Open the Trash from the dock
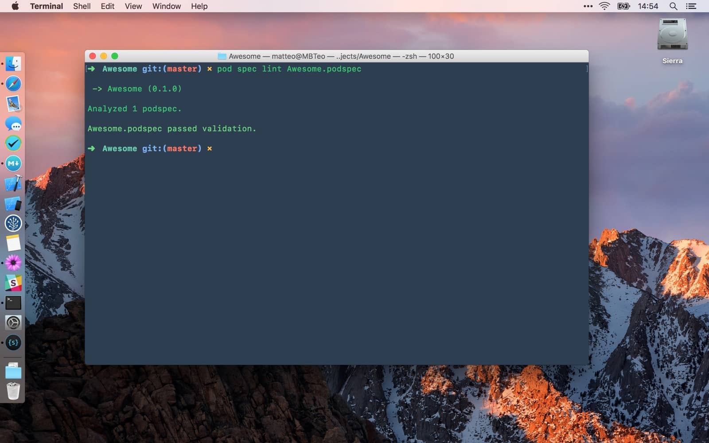Screen dimensions: 709x443 tap(13, 391)
